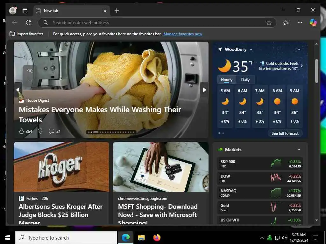Screen dimensions: 326x244
Task: Hide this story eye icon
Action: pyautogui.click(x=30, y=71)
